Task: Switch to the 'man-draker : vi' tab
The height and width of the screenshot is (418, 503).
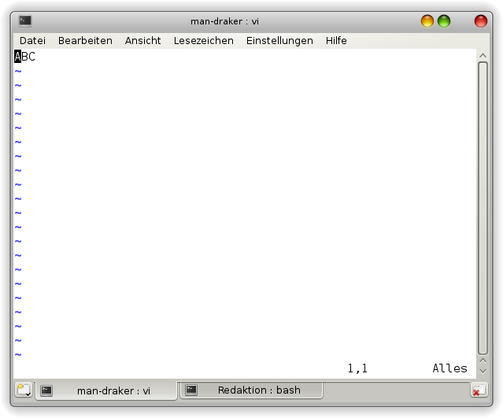Action: click(106, 390)
